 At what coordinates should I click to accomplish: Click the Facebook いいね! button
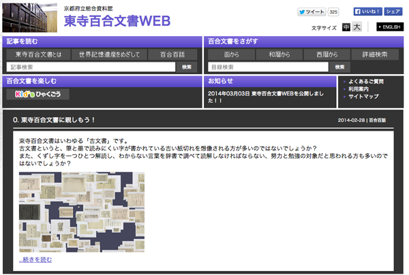click(x=367, y=12)
